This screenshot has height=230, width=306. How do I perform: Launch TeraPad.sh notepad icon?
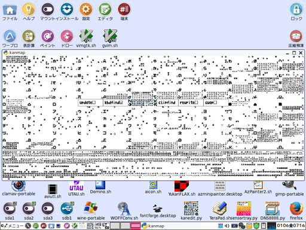point(220,208)
